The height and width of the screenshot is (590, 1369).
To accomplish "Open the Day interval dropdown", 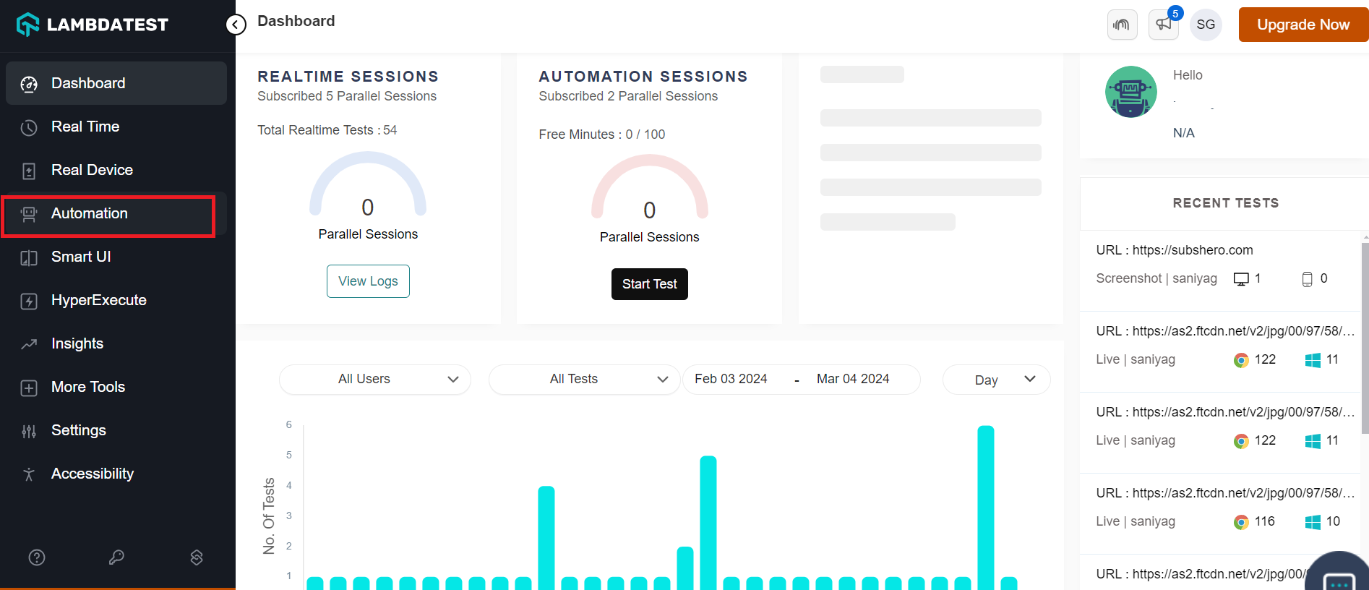I will [x=997, y=380].
